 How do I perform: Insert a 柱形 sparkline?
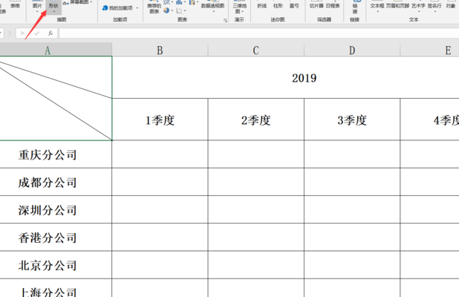click(x=278, y=5)
